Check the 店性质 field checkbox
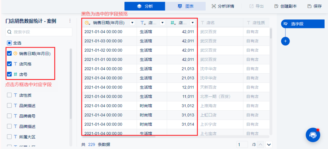The image size is (328, 149). (x=9, y=95)
